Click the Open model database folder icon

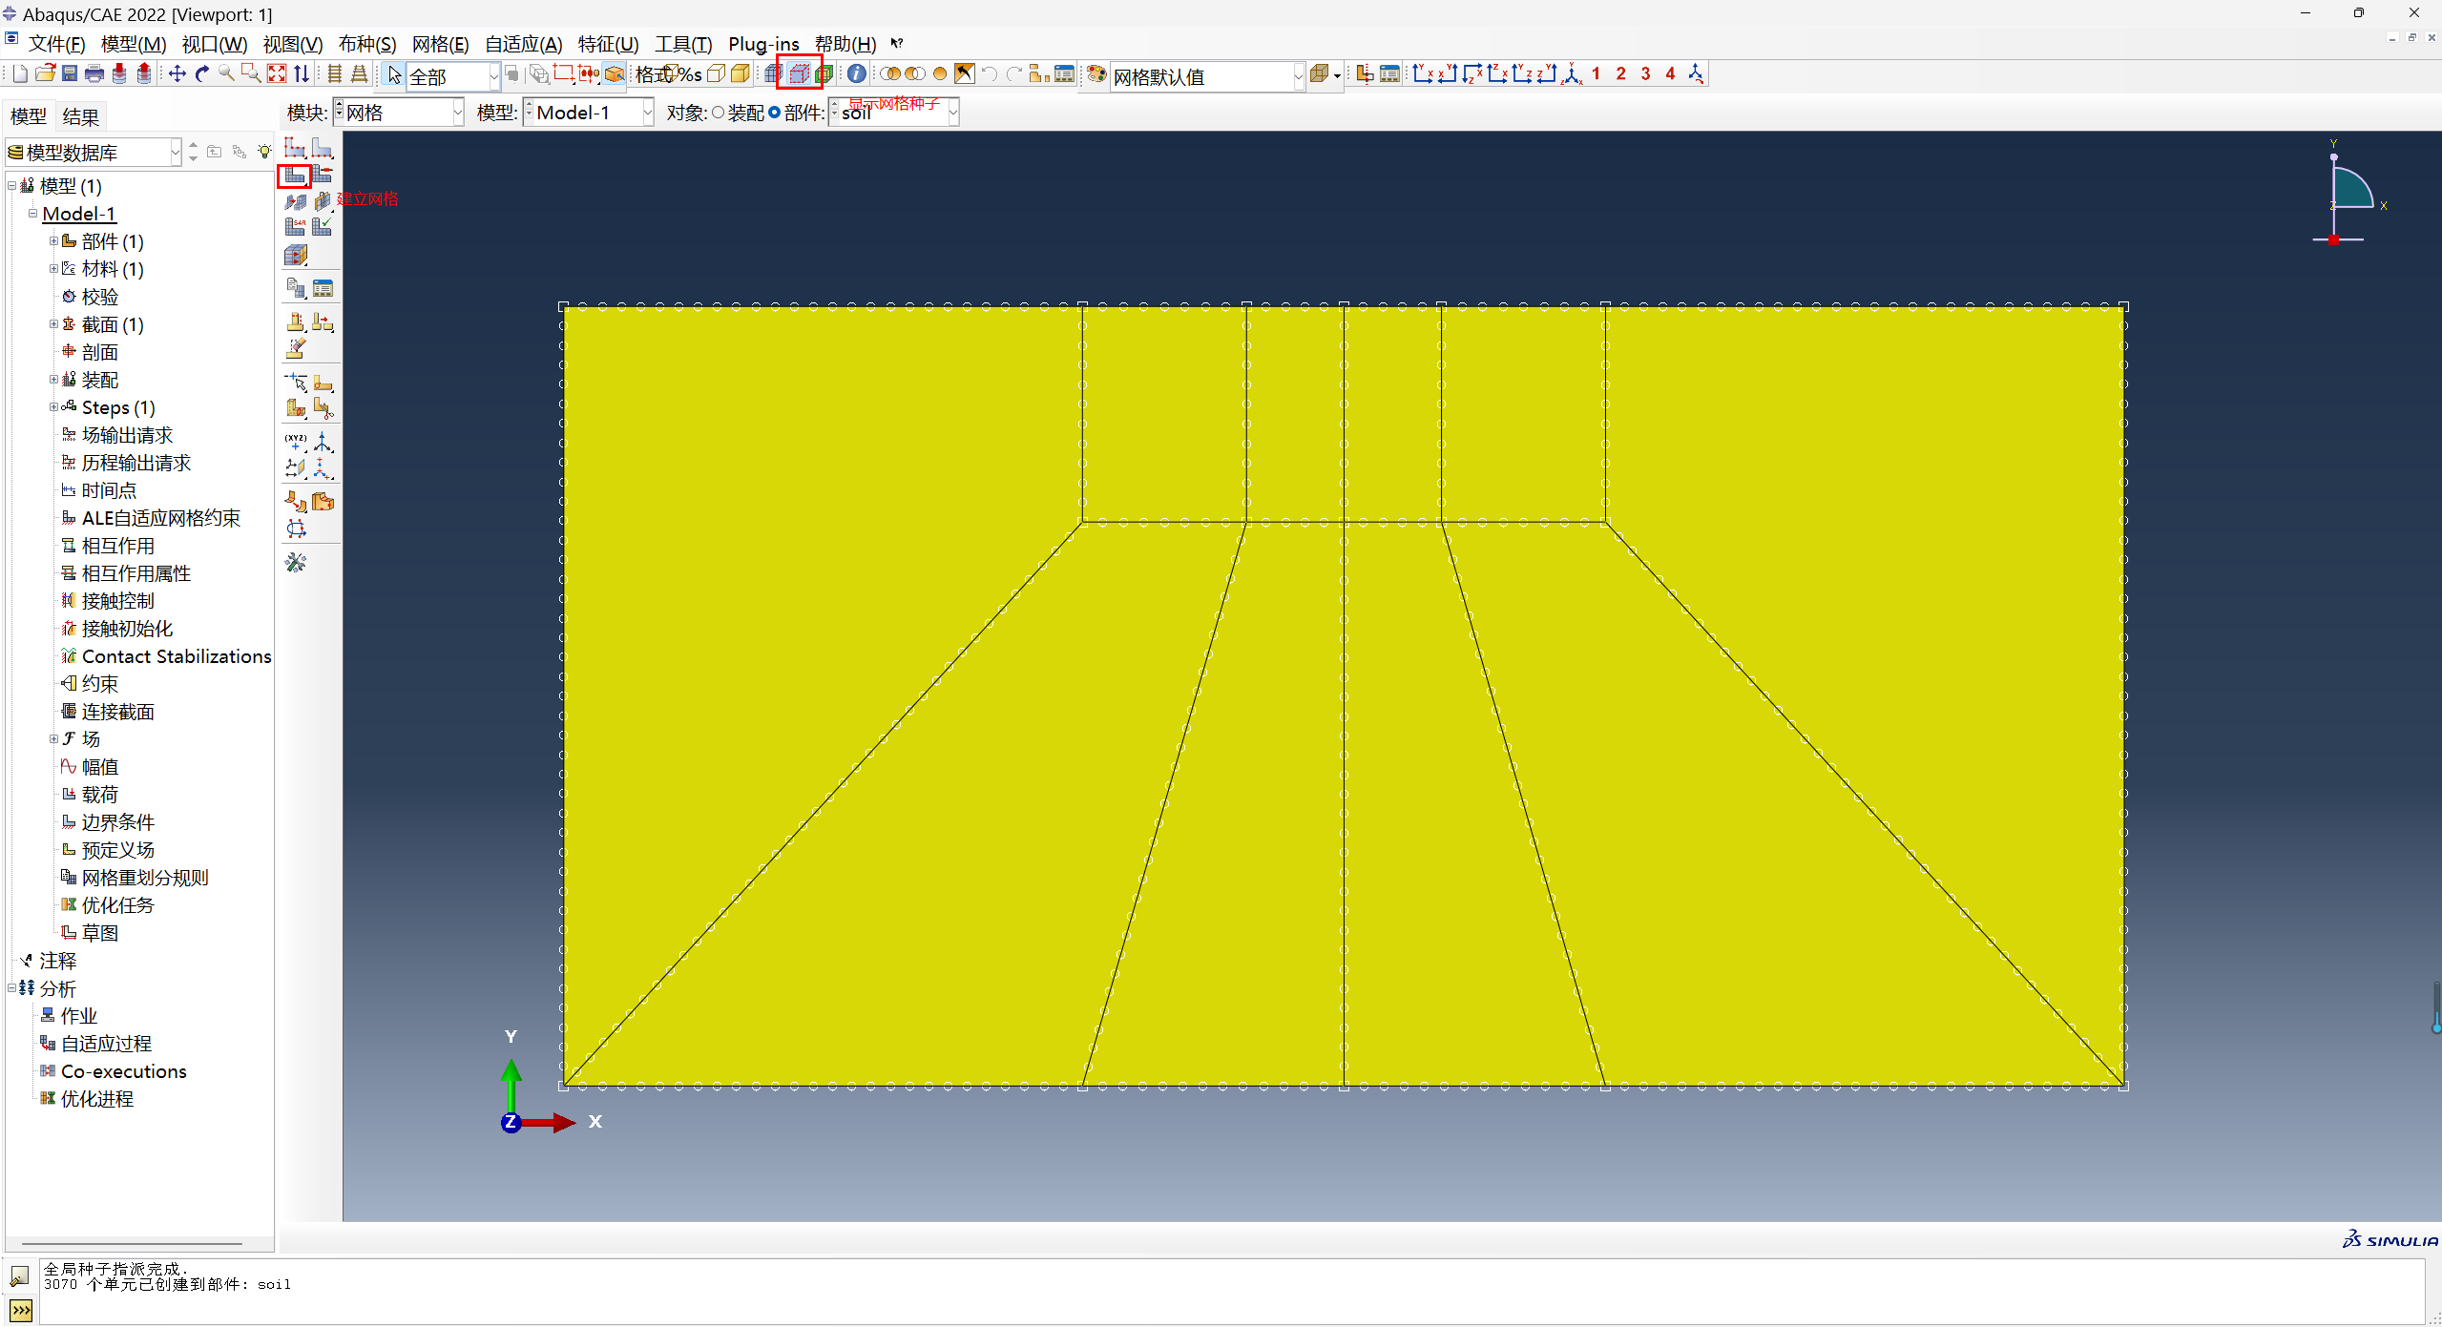[x=45, y=73]
